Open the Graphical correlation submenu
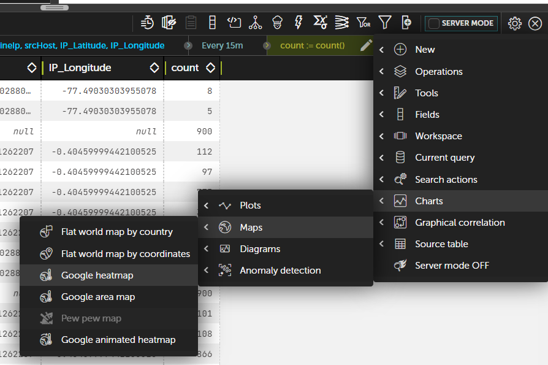The image size is (548, 365). (460, 222)
